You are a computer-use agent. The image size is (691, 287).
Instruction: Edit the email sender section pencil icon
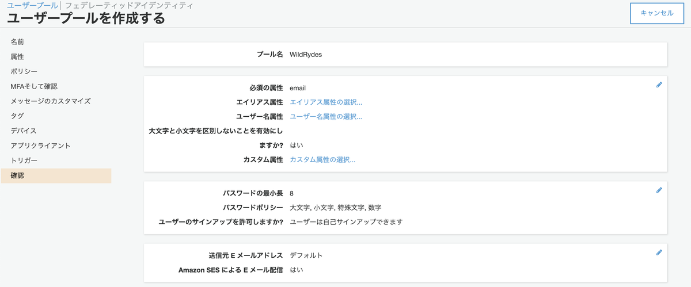(659, 252)
